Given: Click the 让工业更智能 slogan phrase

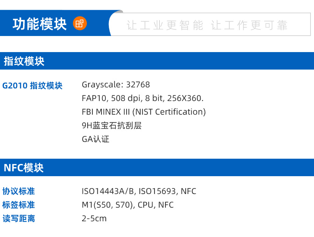Looking at the screenshot, I should 165,25.
